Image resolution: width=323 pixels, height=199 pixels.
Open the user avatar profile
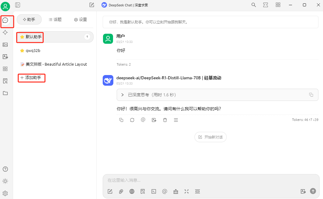pos(5,6)
